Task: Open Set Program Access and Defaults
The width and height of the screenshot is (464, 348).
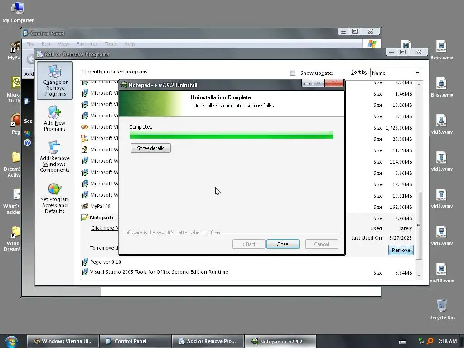Action: point(54,198)
